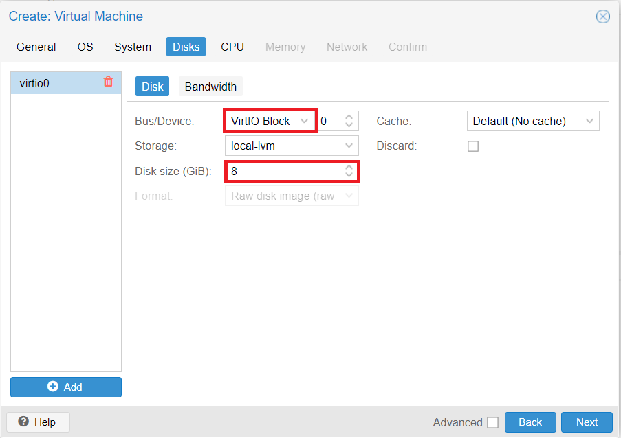This screenshot has height=438, width=621.
Task: Select virtio0 in the disk list
Action: click(x=66, y=83)
